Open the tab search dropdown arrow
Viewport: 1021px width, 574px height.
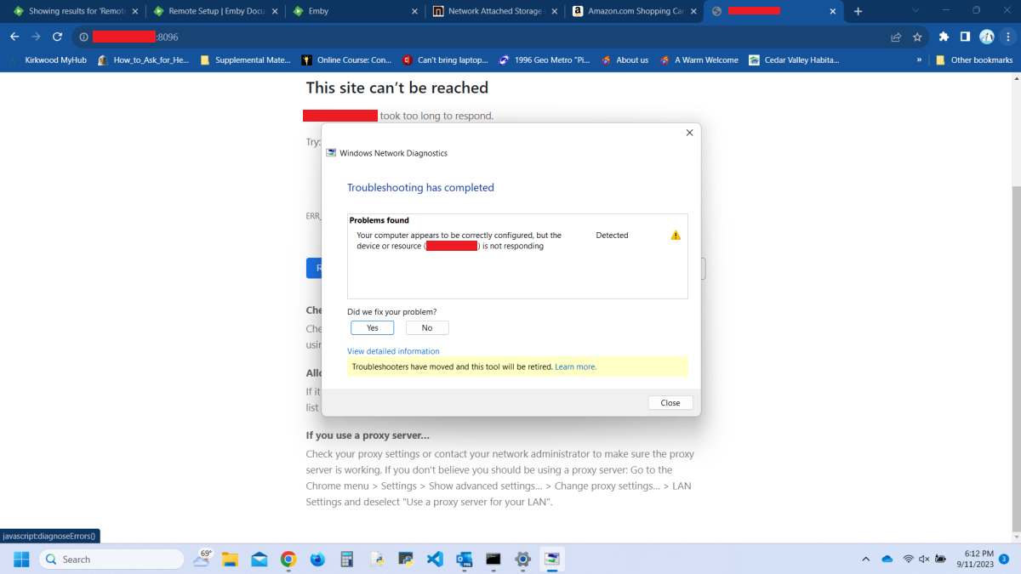click(x=915, y=10)
